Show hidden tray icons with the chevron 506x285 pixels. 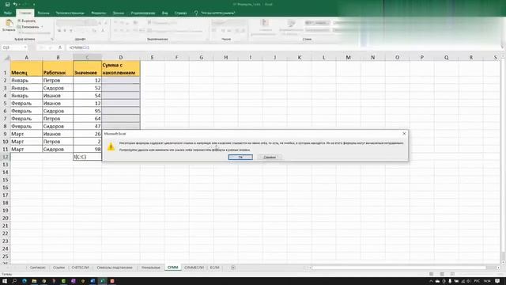tap(431, 281)
